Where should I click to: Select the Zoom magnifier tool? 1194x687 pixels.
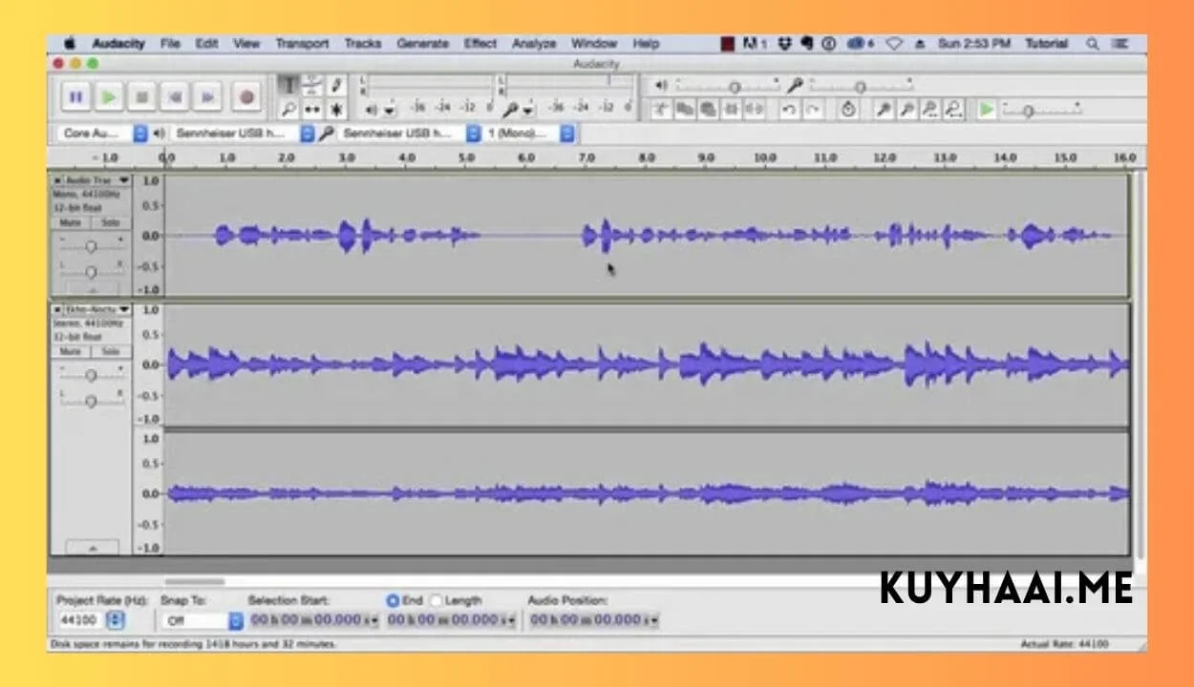[288, 109]
